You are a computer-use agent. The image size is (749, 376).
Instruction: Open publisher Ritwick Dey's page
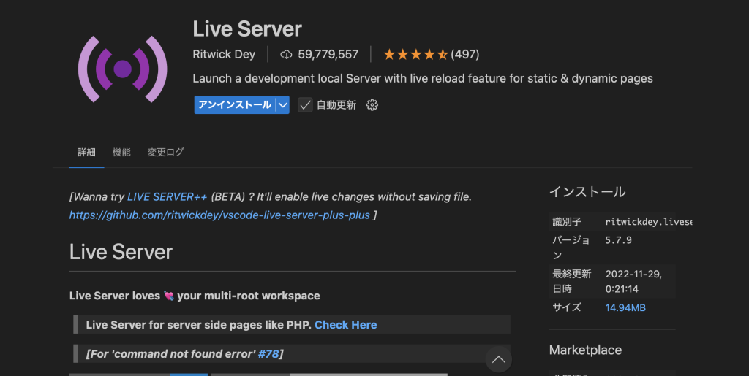224,54
